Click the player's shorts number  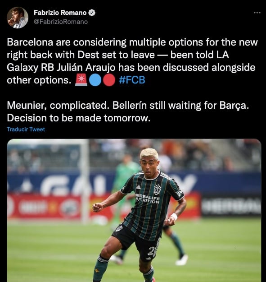click(x=152, y=251)
